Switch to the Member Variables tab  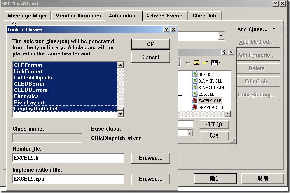pyautogui.click(x=78, y=16)
